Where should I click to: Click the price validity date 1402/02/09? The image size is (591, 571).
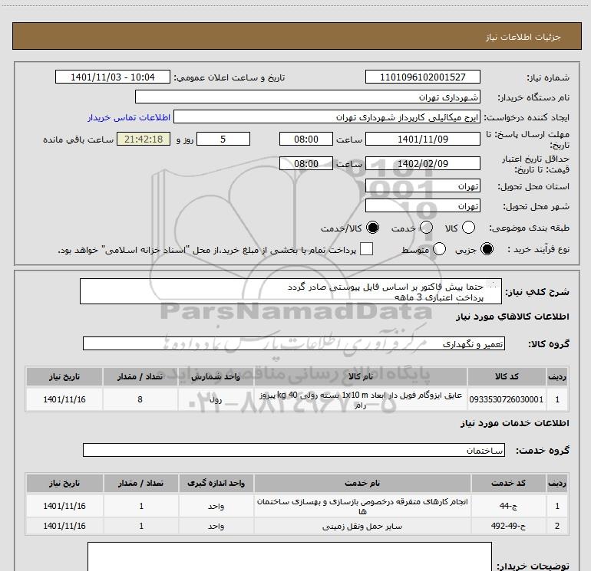(x=422, y=163)
